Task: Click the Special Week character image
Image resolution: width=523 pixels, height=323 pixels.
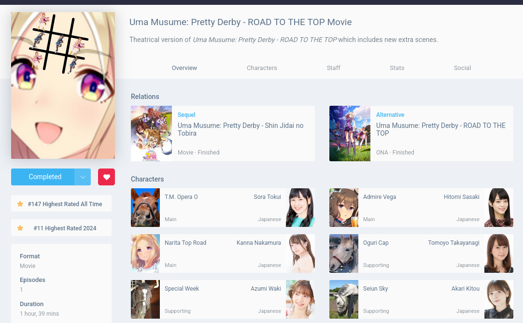Action: (145, 299)
